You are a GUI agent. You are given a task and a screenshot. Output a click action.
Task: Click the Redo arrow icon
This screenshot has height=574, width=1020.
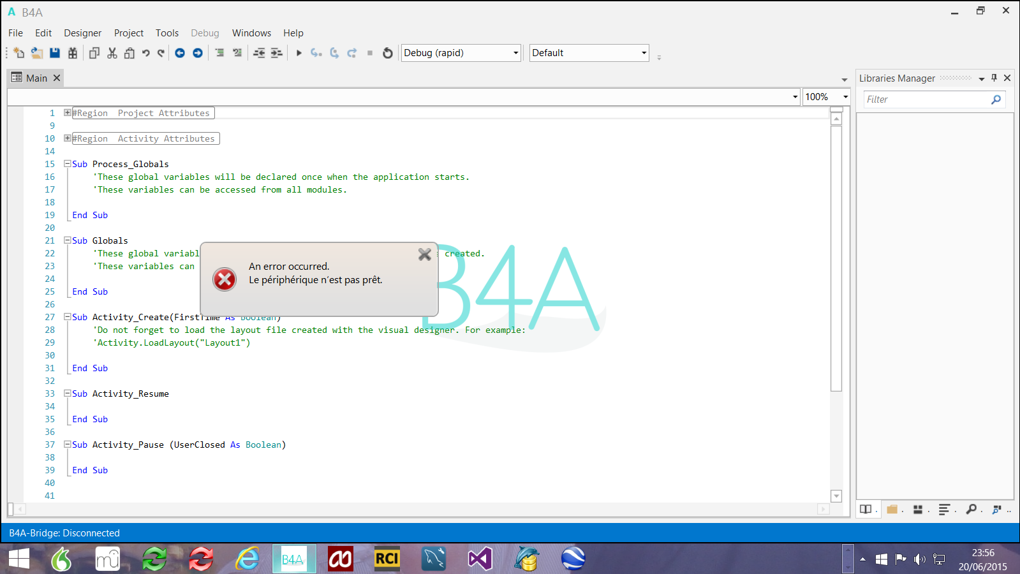click(161, 53)
